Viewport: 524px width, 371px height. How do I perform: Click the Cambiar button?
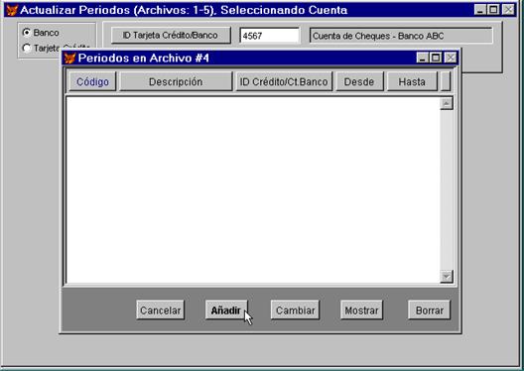[x=295, y=309]
